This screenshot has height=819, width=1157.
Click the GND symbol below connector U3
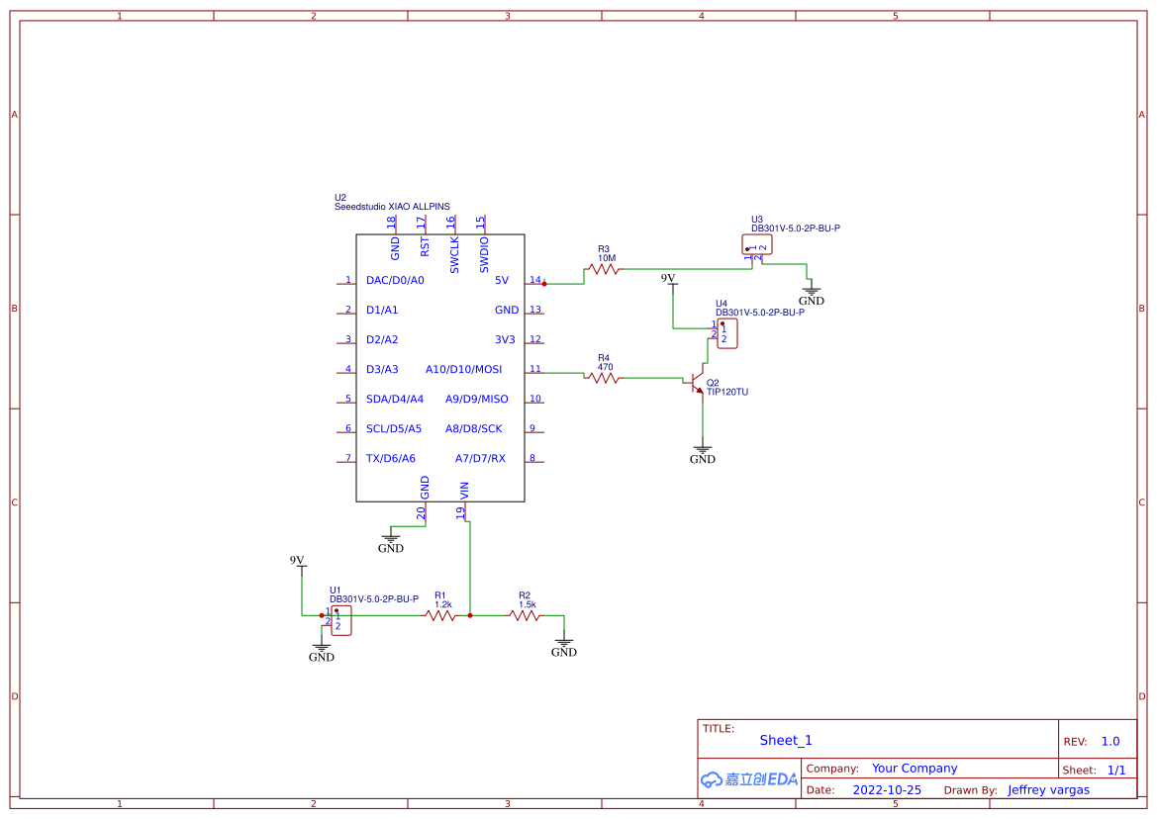811,293
